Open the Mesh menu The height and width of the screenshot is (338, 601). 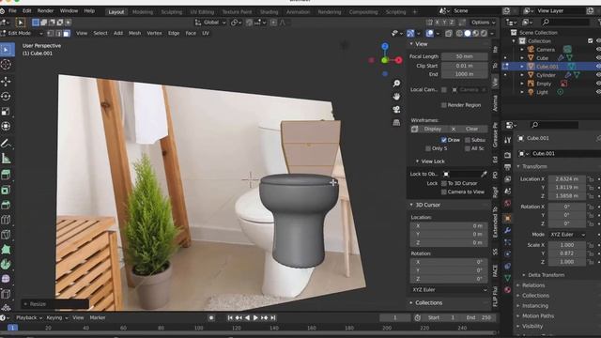[134, 34]
